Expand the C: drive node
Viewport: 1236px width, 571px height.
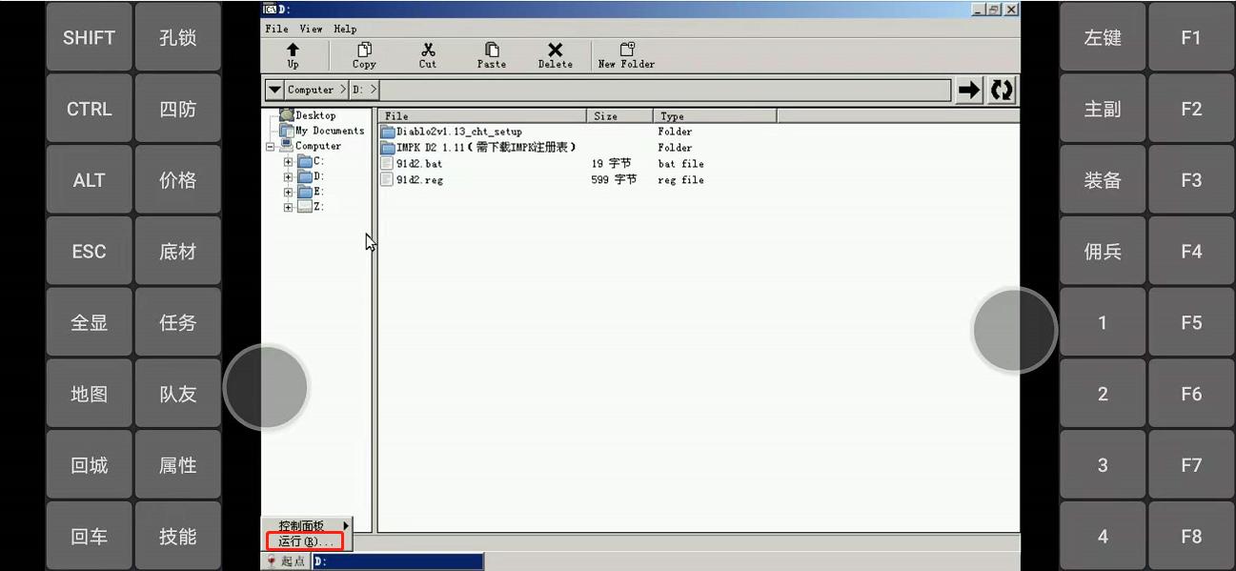(x=289, y=162)
